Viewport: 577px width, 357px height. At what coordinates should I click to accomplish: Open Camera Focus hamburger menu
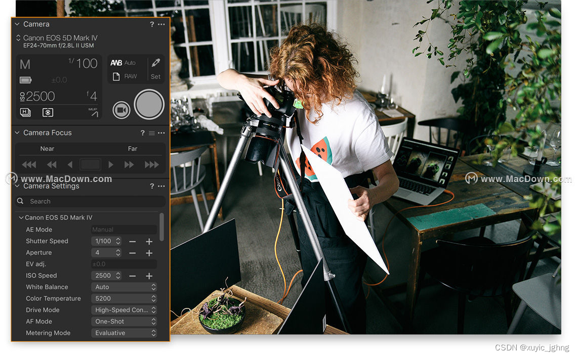point(152,132)
